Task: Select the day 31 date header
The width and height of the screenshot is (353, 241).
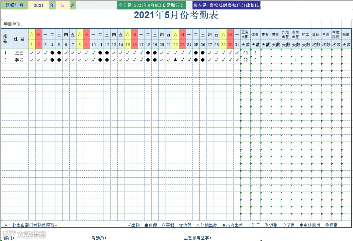Action: 237,45
